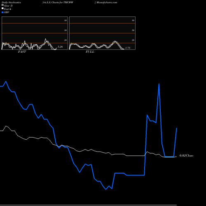The height and width of the screenshot is (206, 206).
Task: Click the Fast K legend label text
Action: click(x=8, y=9)
